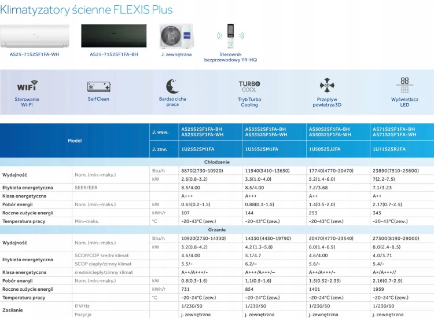Click the Grzanie section header
Viewport: 434px width, 318px height.
coord(217,229)
